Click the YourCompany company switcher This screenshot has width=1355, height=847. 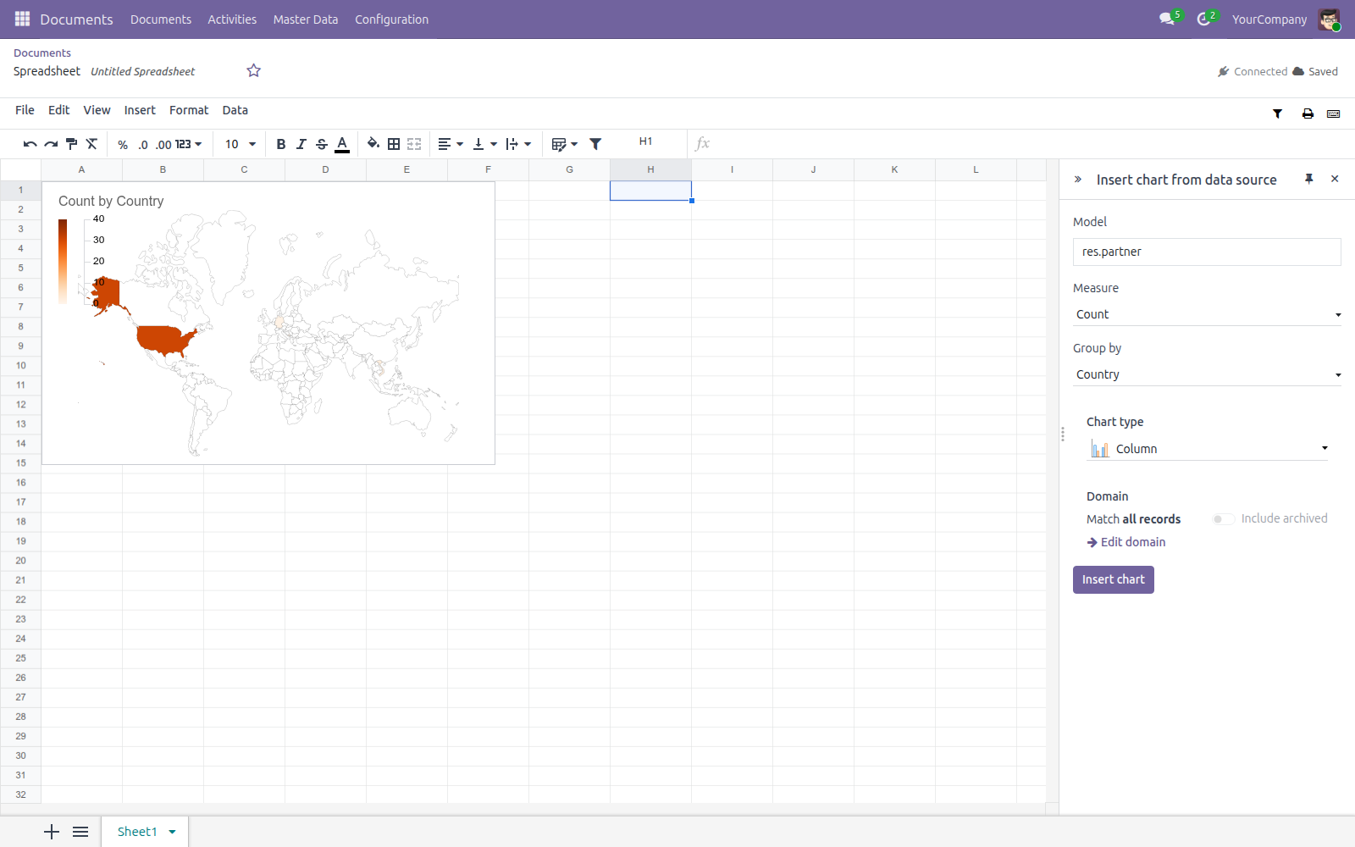[1269, 19]
